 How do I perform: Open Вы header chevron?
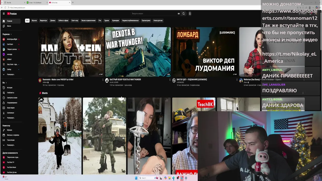tap(6, 83)
